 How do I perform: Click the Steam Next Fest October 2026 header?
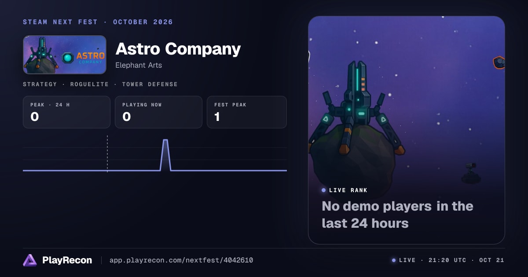tap(98, 22)
